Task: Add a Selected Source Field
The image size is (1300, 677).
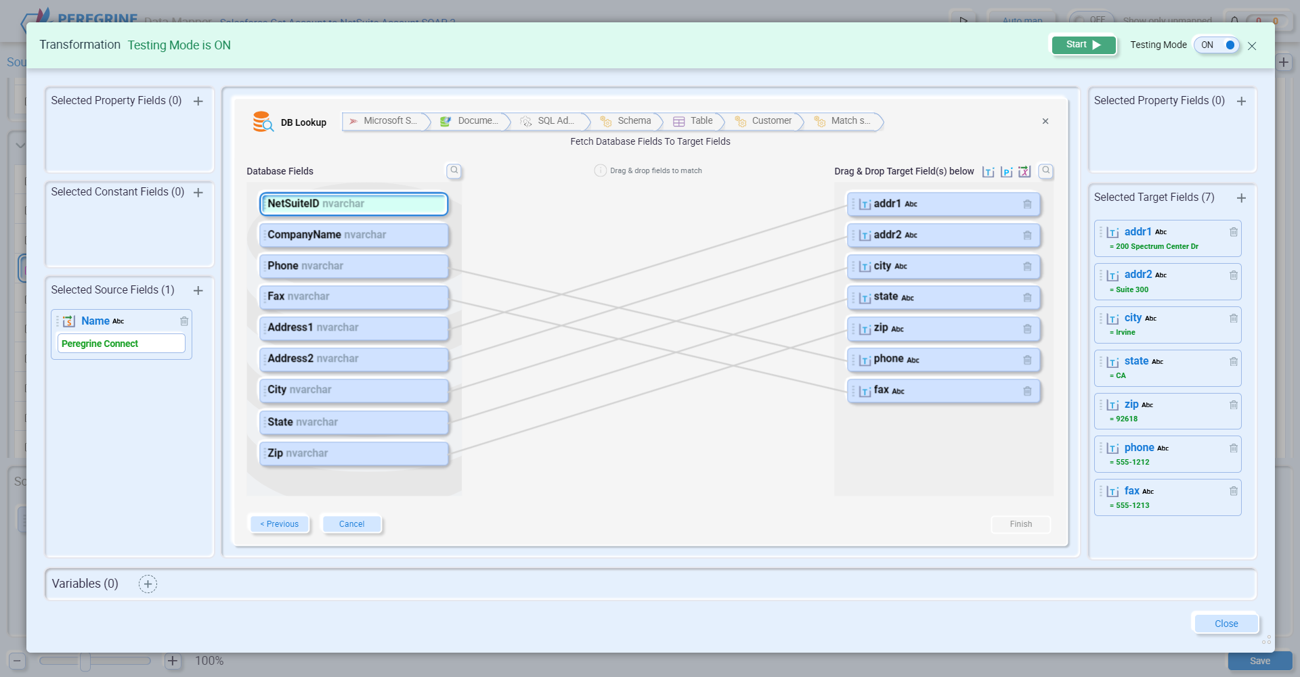Action: point(198,291)
